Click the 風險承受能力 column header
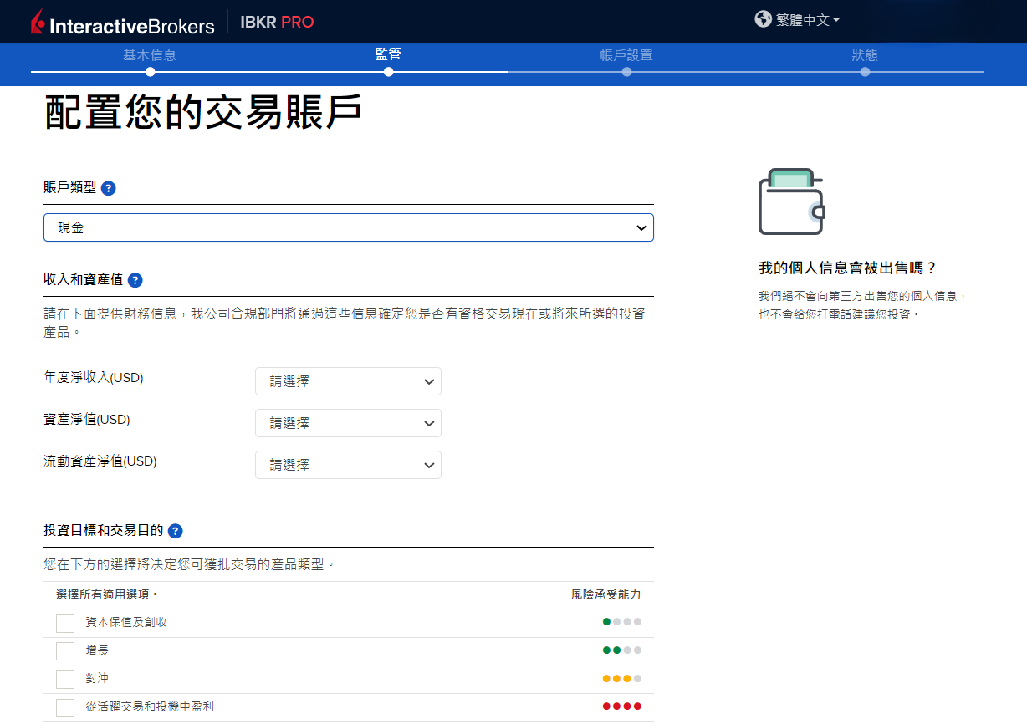This screenshot has width=1027, height=724. pyautogui.click(x=606, y=595)
